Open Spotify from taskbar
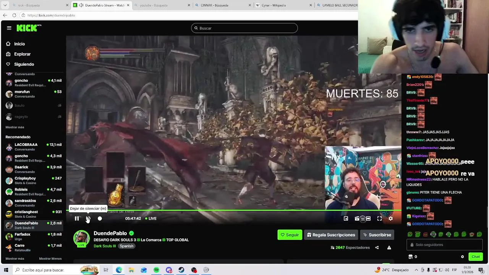 [156, 270]
